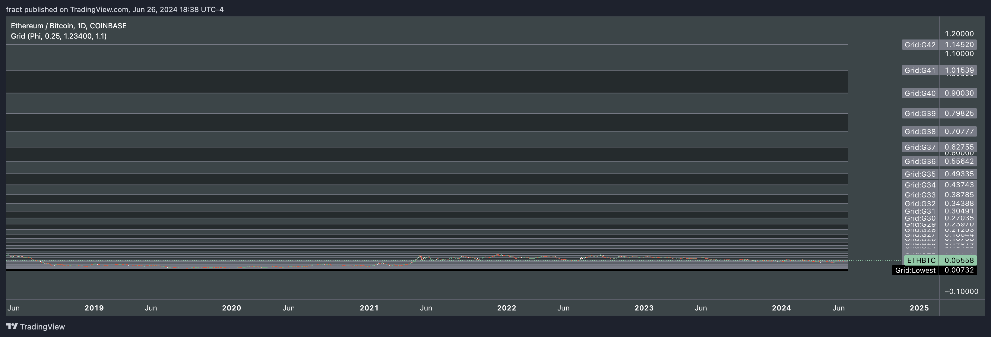The width and height of the screenshot is (991, 337).
Task: Click the 2021 label on time axis
Action: pos(369,308)
